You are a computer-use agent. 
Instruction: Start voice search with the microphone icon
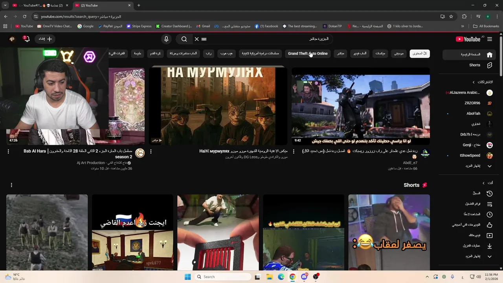[x=166, y=39]
